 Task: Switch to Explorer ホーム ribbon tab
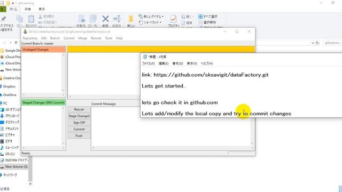(x=13, y=9)
